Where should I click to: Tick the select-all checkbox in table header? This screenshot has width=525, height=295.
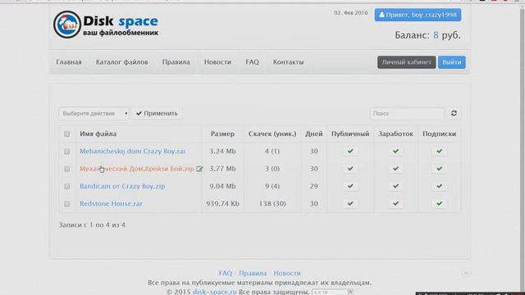[67, 134]
